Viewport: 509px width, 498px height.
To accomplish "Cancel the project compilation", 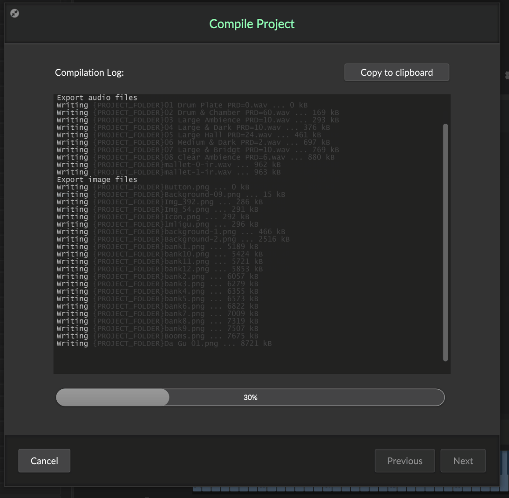I will 44,461.
